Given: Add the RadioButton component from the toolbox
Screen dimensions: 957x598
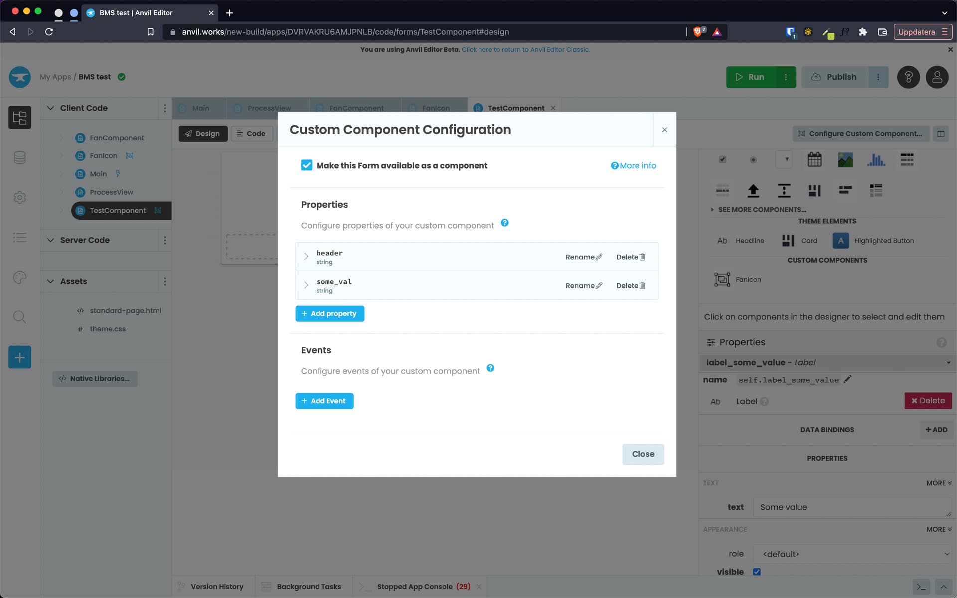Looking at the screenshot, I should pyautogui.click(x=753, y=159).
